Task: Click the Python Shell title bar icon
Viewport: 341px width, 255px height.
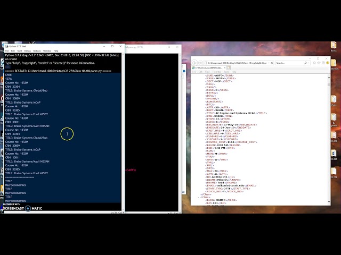Action: tap(7, 46)
